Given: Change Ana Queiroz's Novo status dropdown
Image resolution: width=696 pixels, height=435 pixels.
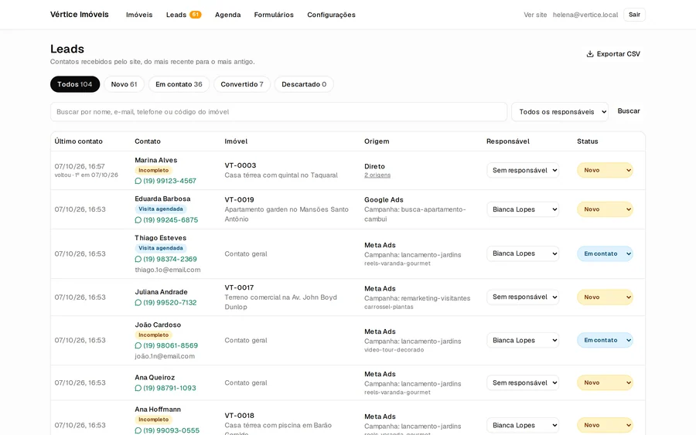Looking at the screenshot, I should tap(605, 382).
